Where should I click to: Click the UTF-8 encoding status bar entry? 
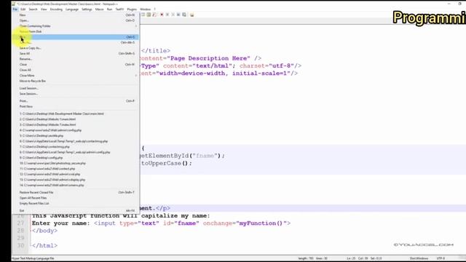tap(441, 258)
